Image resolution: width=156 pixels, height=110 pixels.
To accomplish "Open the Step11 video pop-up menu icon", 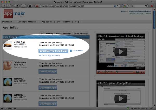I will coord(137,72).
